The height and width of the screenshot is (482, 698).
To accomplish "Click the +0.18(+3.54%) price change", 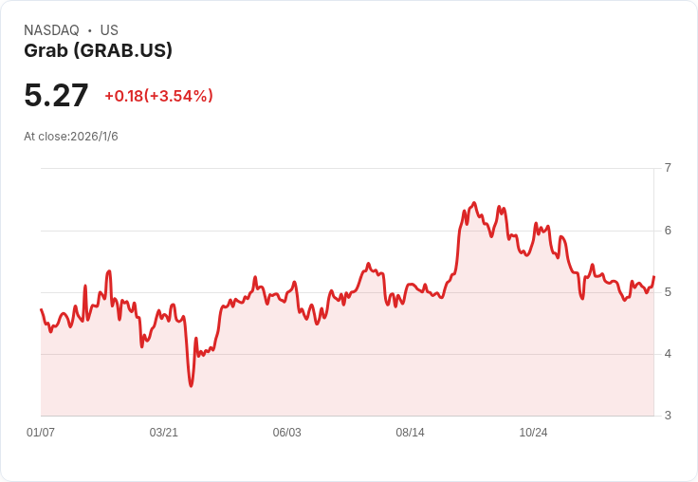I will [158, 96].
